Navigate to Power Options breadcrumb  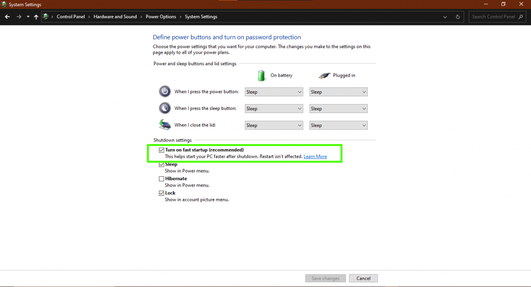click(161, 17)
